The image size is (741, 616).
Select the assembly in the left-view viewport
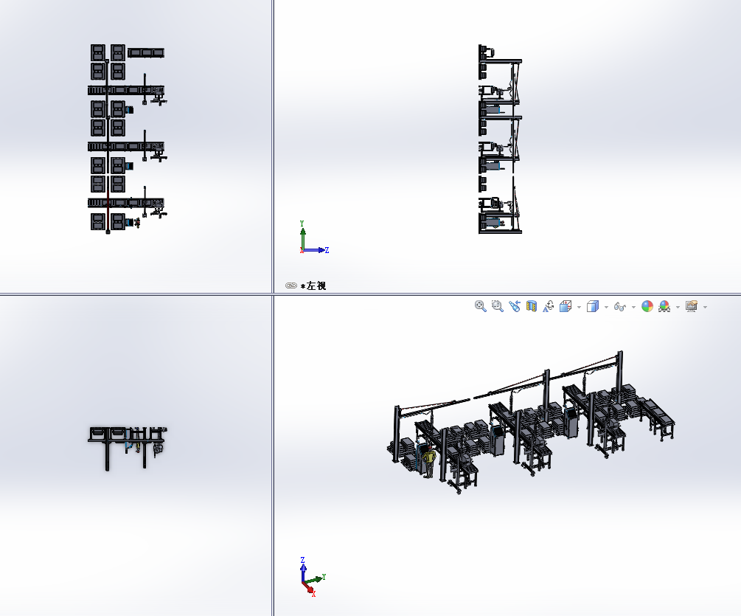coord(500,139)
